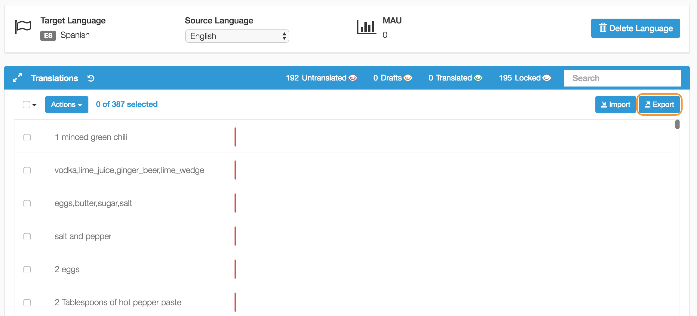Image resolution: width=697 pixels, height=316 pixels.
Task: Check the '2 Tablespoons of hot pepper paste' checkbox
Action: coord(27,303)
